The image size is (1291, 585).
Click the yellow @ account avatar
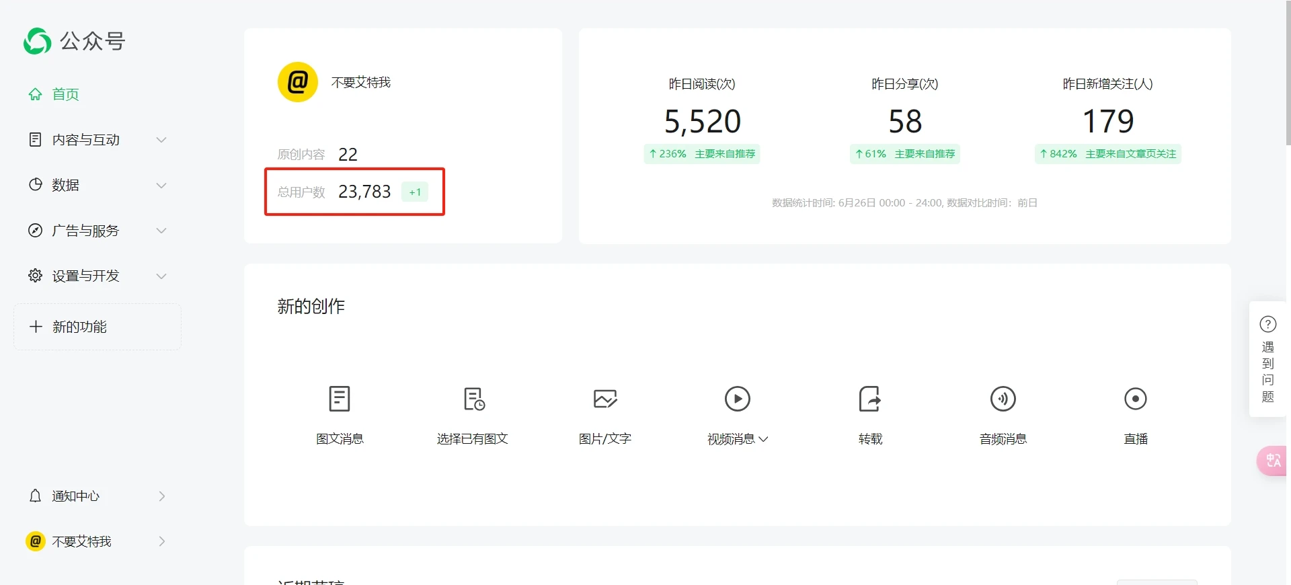click(298, 82)
